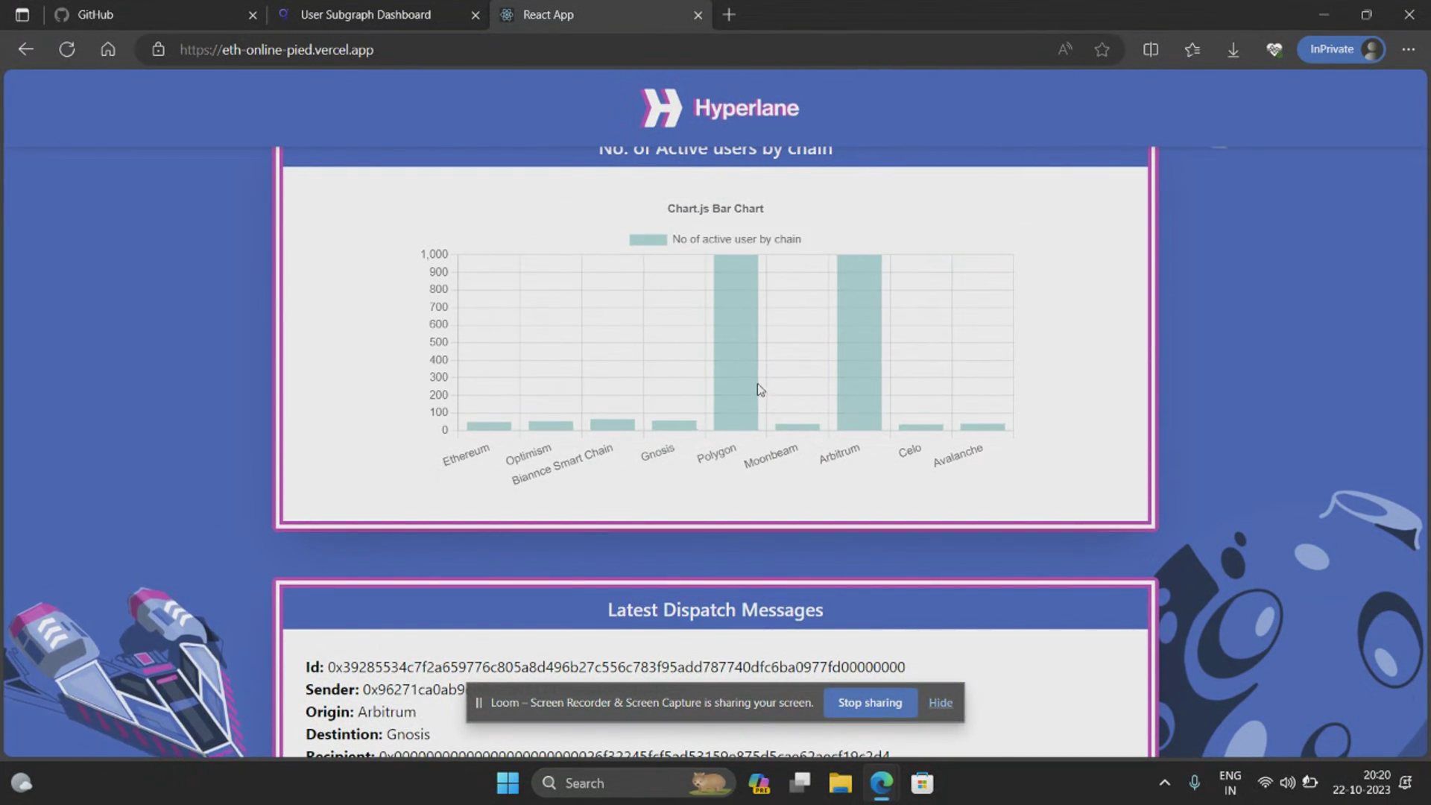Image resolution: width=1431 pixels, height=805 pixels.
Task: Stop sharing the Loom screen recording
Action: pyautogui.click(x=870, y=703)
